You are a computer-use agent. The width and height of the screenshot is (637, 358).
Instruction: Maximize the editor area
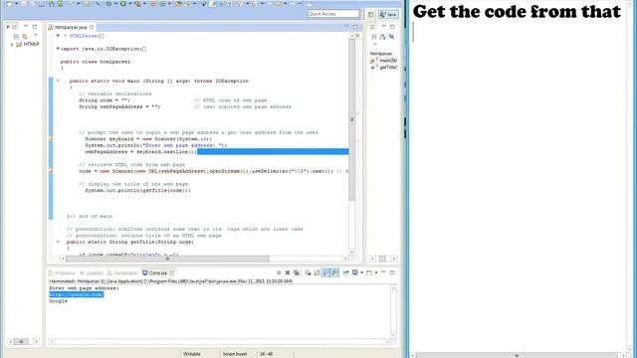pos(355,27)
